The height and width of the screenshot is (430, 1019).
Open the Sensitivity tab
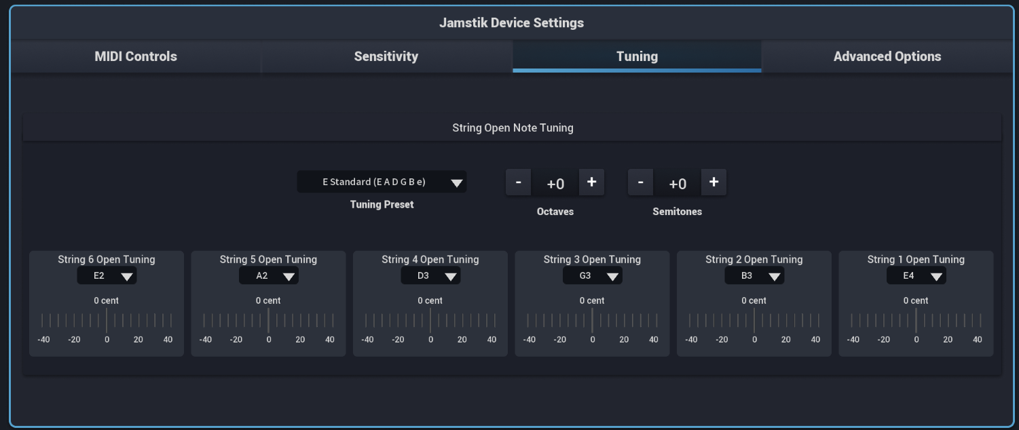coord(386,57)
